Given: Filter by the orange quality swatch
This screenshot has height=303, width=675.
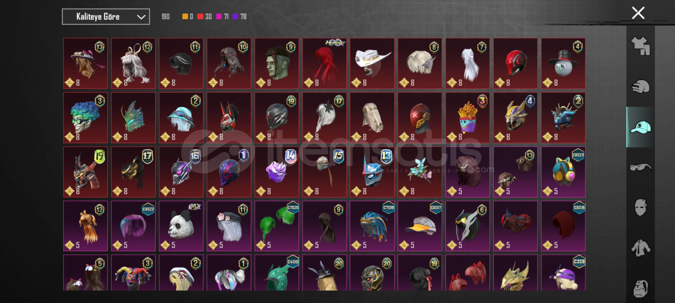Looking at the screenshot, I should coord(185,17).
